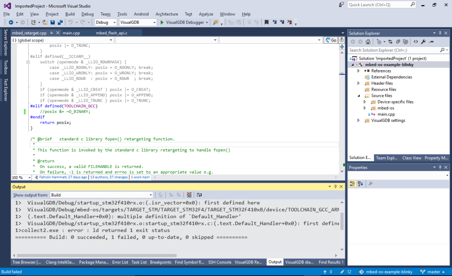Sync Solution Explorer with active document

pyautogui.click(x=391, y=41)
